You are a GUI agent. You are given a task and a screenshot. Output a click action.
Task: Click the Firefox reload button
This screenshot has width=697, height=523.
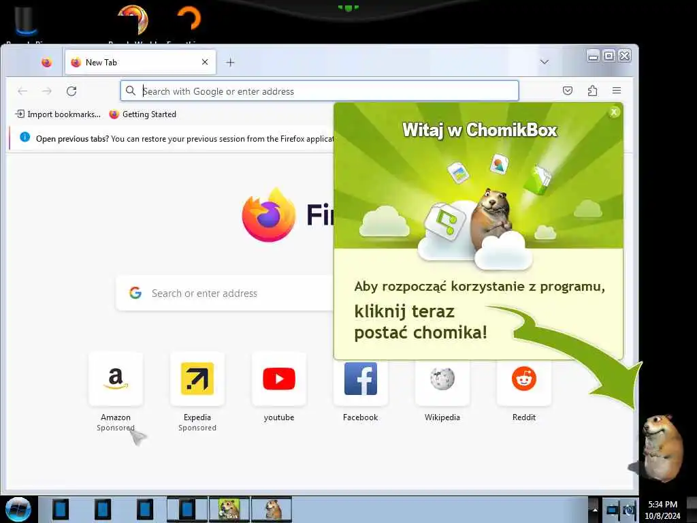71,91
